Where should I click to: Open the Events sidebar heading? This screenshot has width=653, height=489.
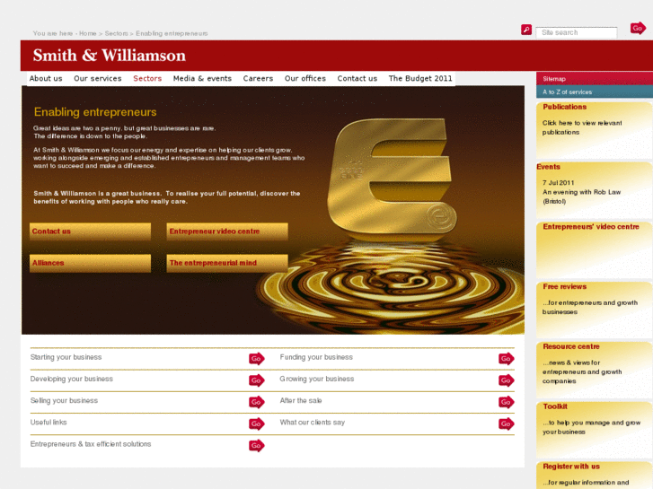(548, 167)
